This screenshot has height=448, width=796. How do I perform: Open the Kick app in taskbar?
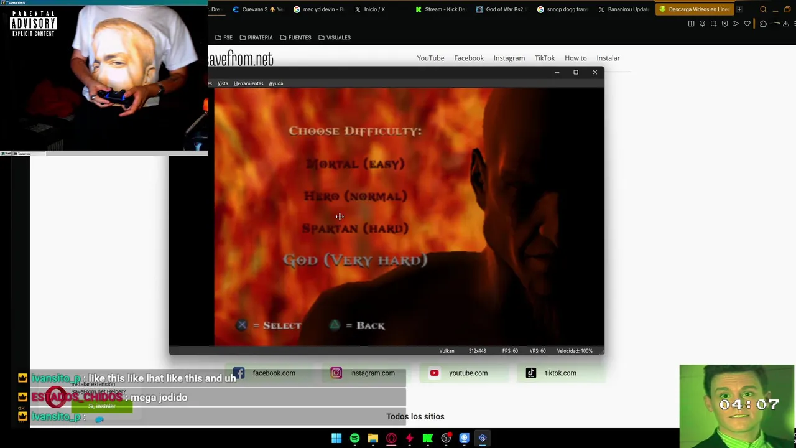click(x=428, y=438)
